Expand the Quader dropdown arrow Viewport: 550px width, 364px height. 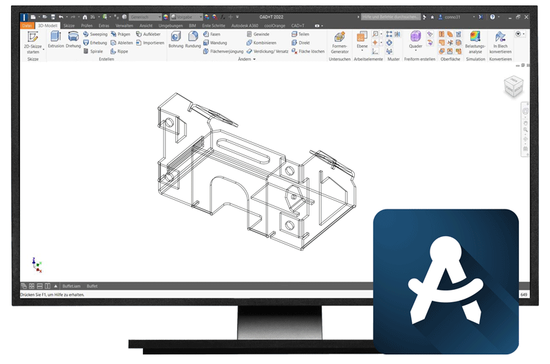416,51
